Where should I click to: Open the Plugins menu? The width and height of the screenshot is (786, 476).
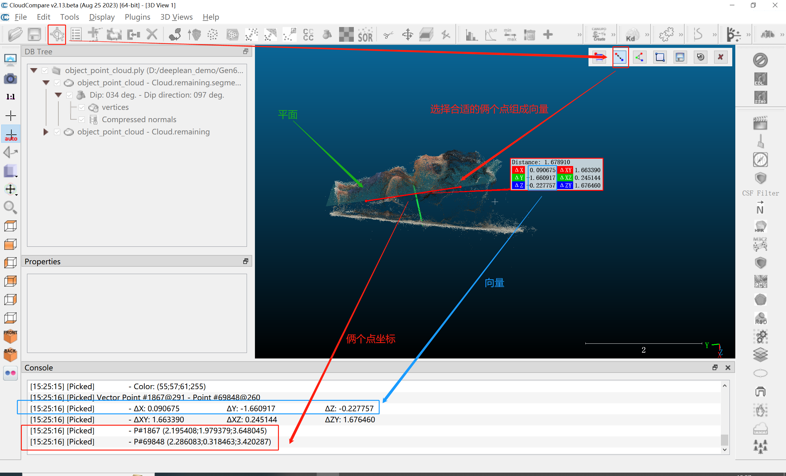pyautogui.click(x=138, y=17)
